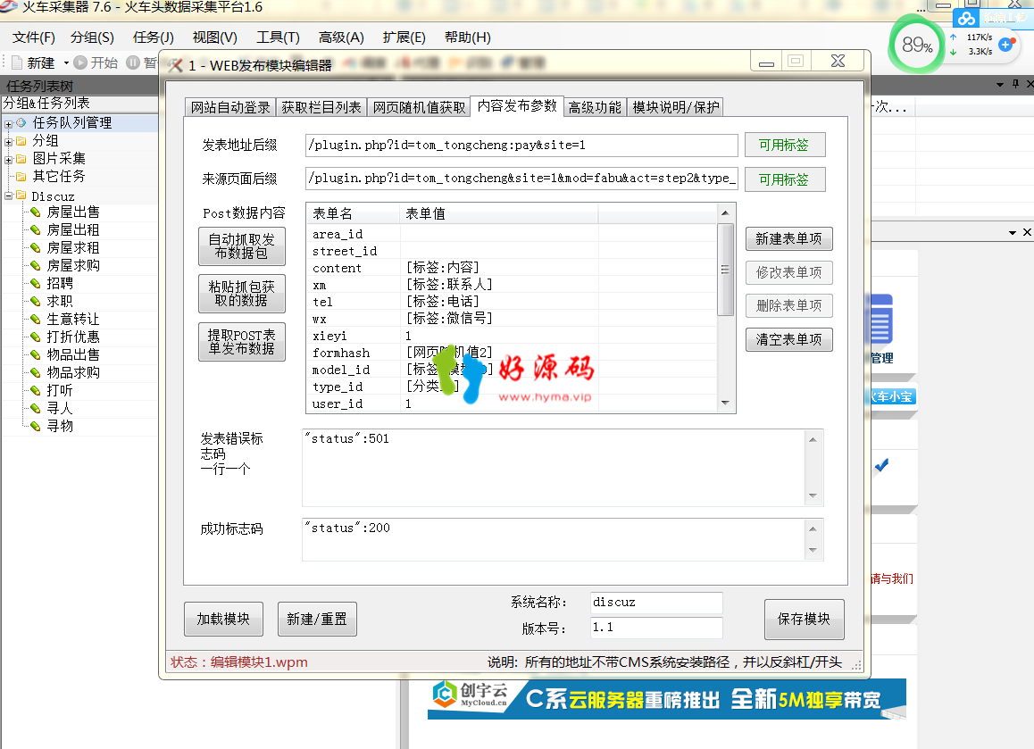Switch to the 高级功能 tab
Screen dimensions: 1034x749
click(x=595, y=107)
